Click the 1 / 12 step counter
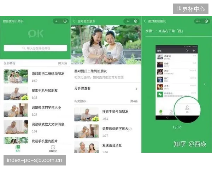This screenshot has height=169, width=212. [177, 127]
